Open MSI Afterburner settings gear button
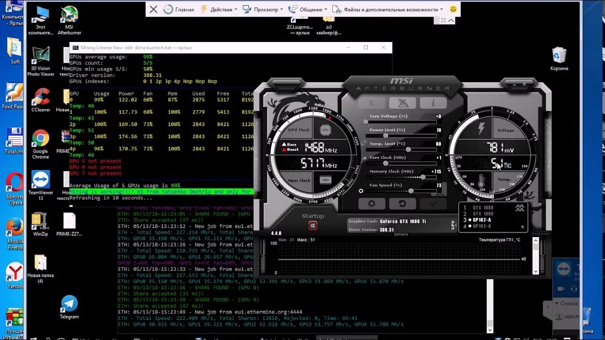 pos(372,204)
